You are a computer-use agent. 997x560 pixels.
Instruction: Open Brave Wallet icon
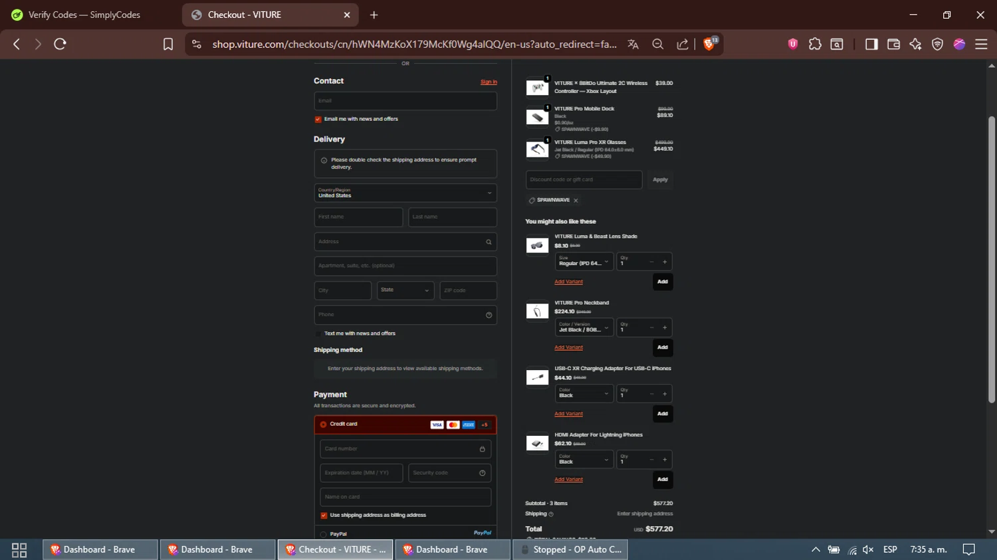pyautogui.click(x=893, y=44)
